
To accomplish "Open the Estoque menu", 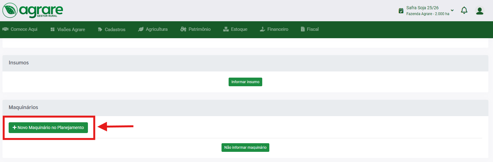I will (x=235, y=29).
